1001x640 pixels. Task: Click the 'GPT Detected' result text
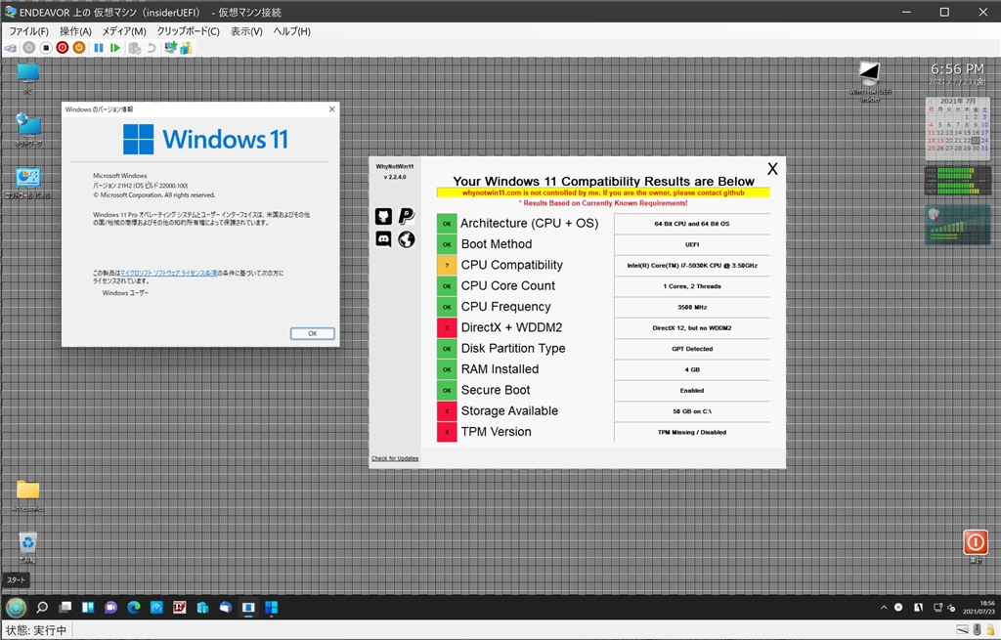point(692,349)
